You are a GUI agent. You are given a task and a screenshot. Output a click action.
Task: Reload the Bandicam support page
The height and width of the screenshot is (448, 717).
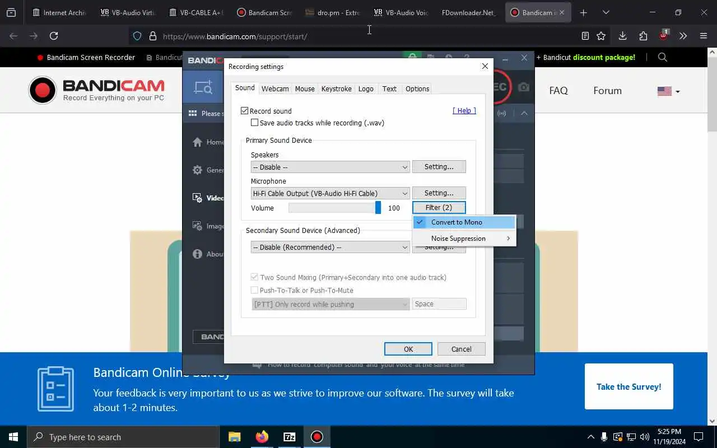tap(54, 36)
